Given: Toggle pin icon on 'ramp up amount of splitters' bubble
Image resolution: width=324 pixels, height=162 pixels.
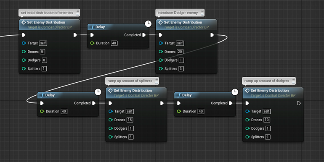Looking at the screenshot, I should [x=157, y=79].
